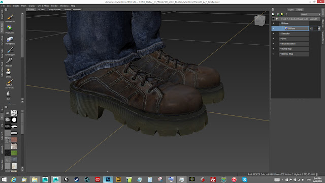325x183 pixels.
Task: Click the eye header icon in layers list
Action: coord(273,19)
